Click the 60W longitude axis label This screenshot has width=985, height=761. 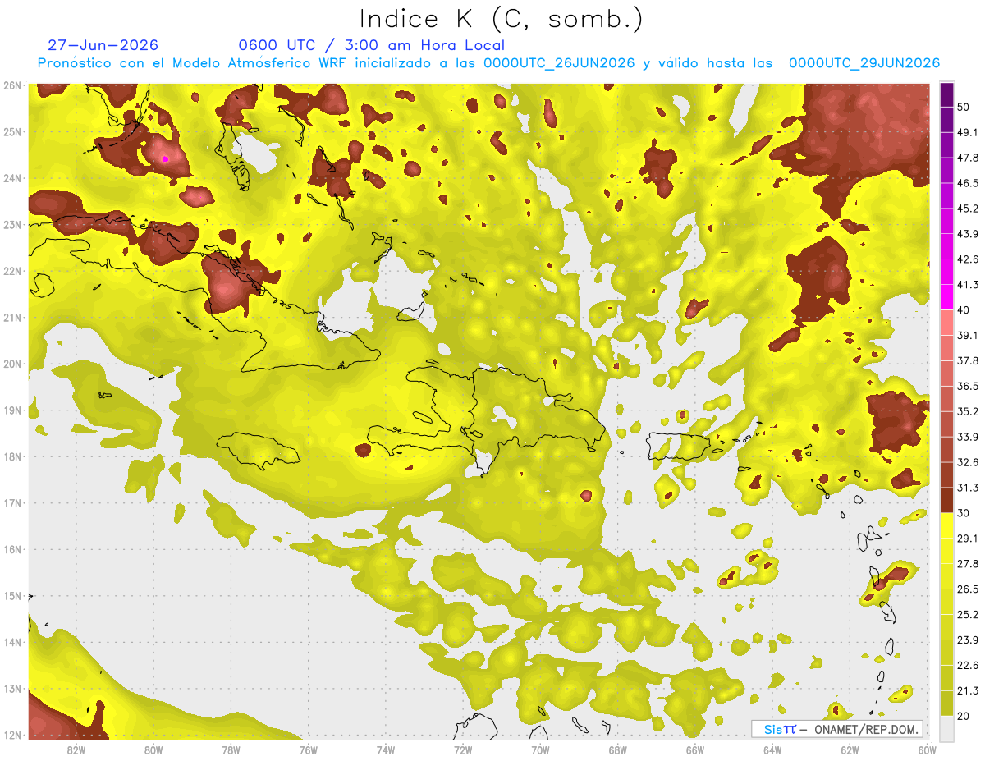(x=928, y=750)
